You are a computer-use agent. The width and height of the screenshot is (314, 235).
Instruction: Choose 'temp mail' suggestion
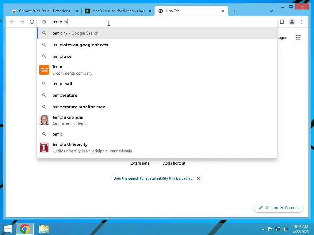pos(157,84)
